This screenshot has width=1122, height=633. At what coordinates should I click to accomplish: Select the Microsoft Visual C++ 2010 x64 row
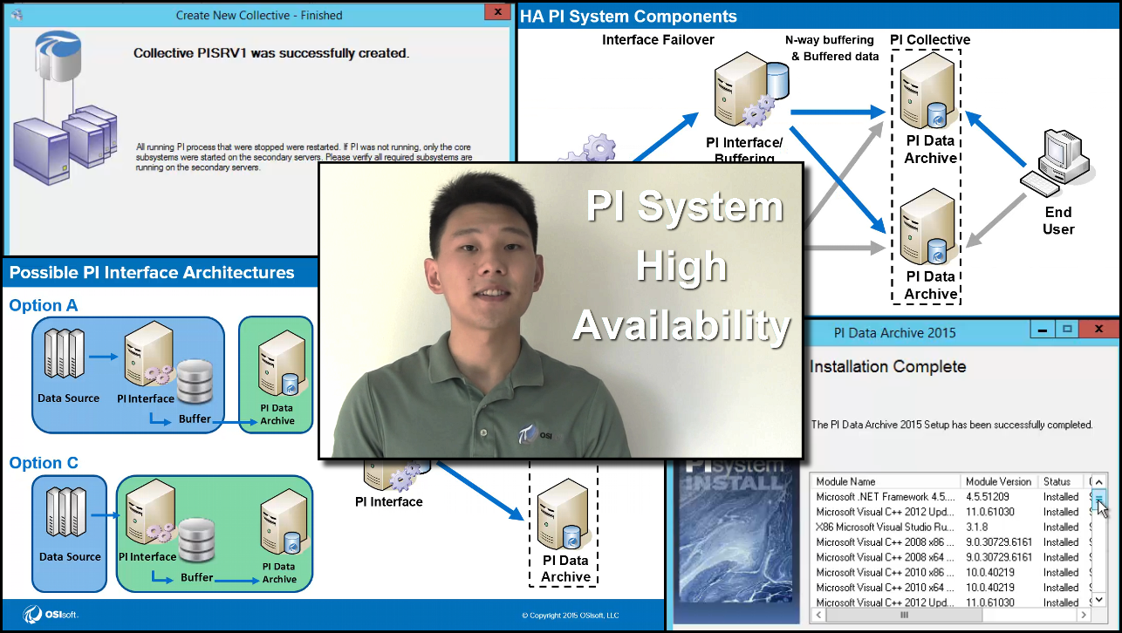click(951, 588)
